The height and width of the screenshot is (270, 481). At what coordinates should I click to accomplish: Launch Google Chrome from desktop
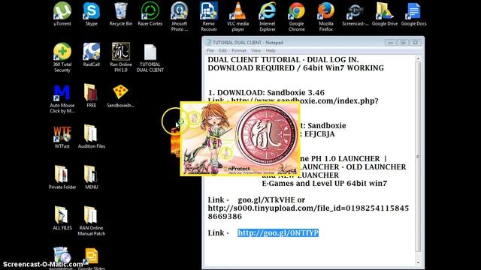297,16
